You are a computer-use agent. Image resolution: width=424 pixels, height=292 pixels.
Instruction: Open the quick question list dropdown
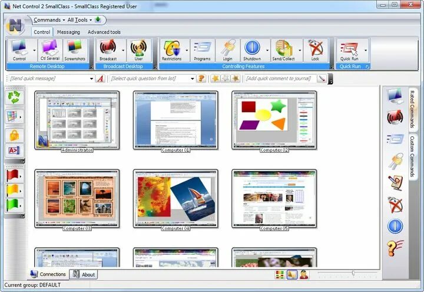pyautogui.click(x=192, y=79)
